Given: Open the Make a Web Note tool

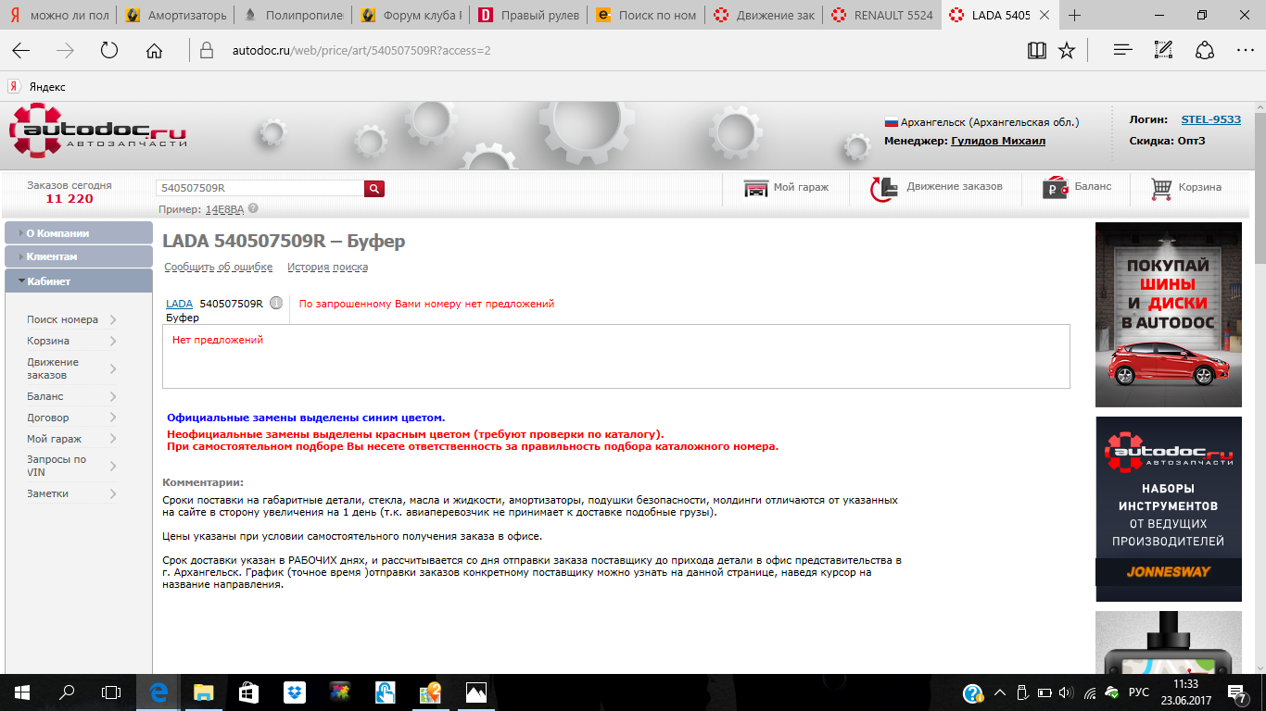Looking at the screenshot, I should coord(1164,51).
